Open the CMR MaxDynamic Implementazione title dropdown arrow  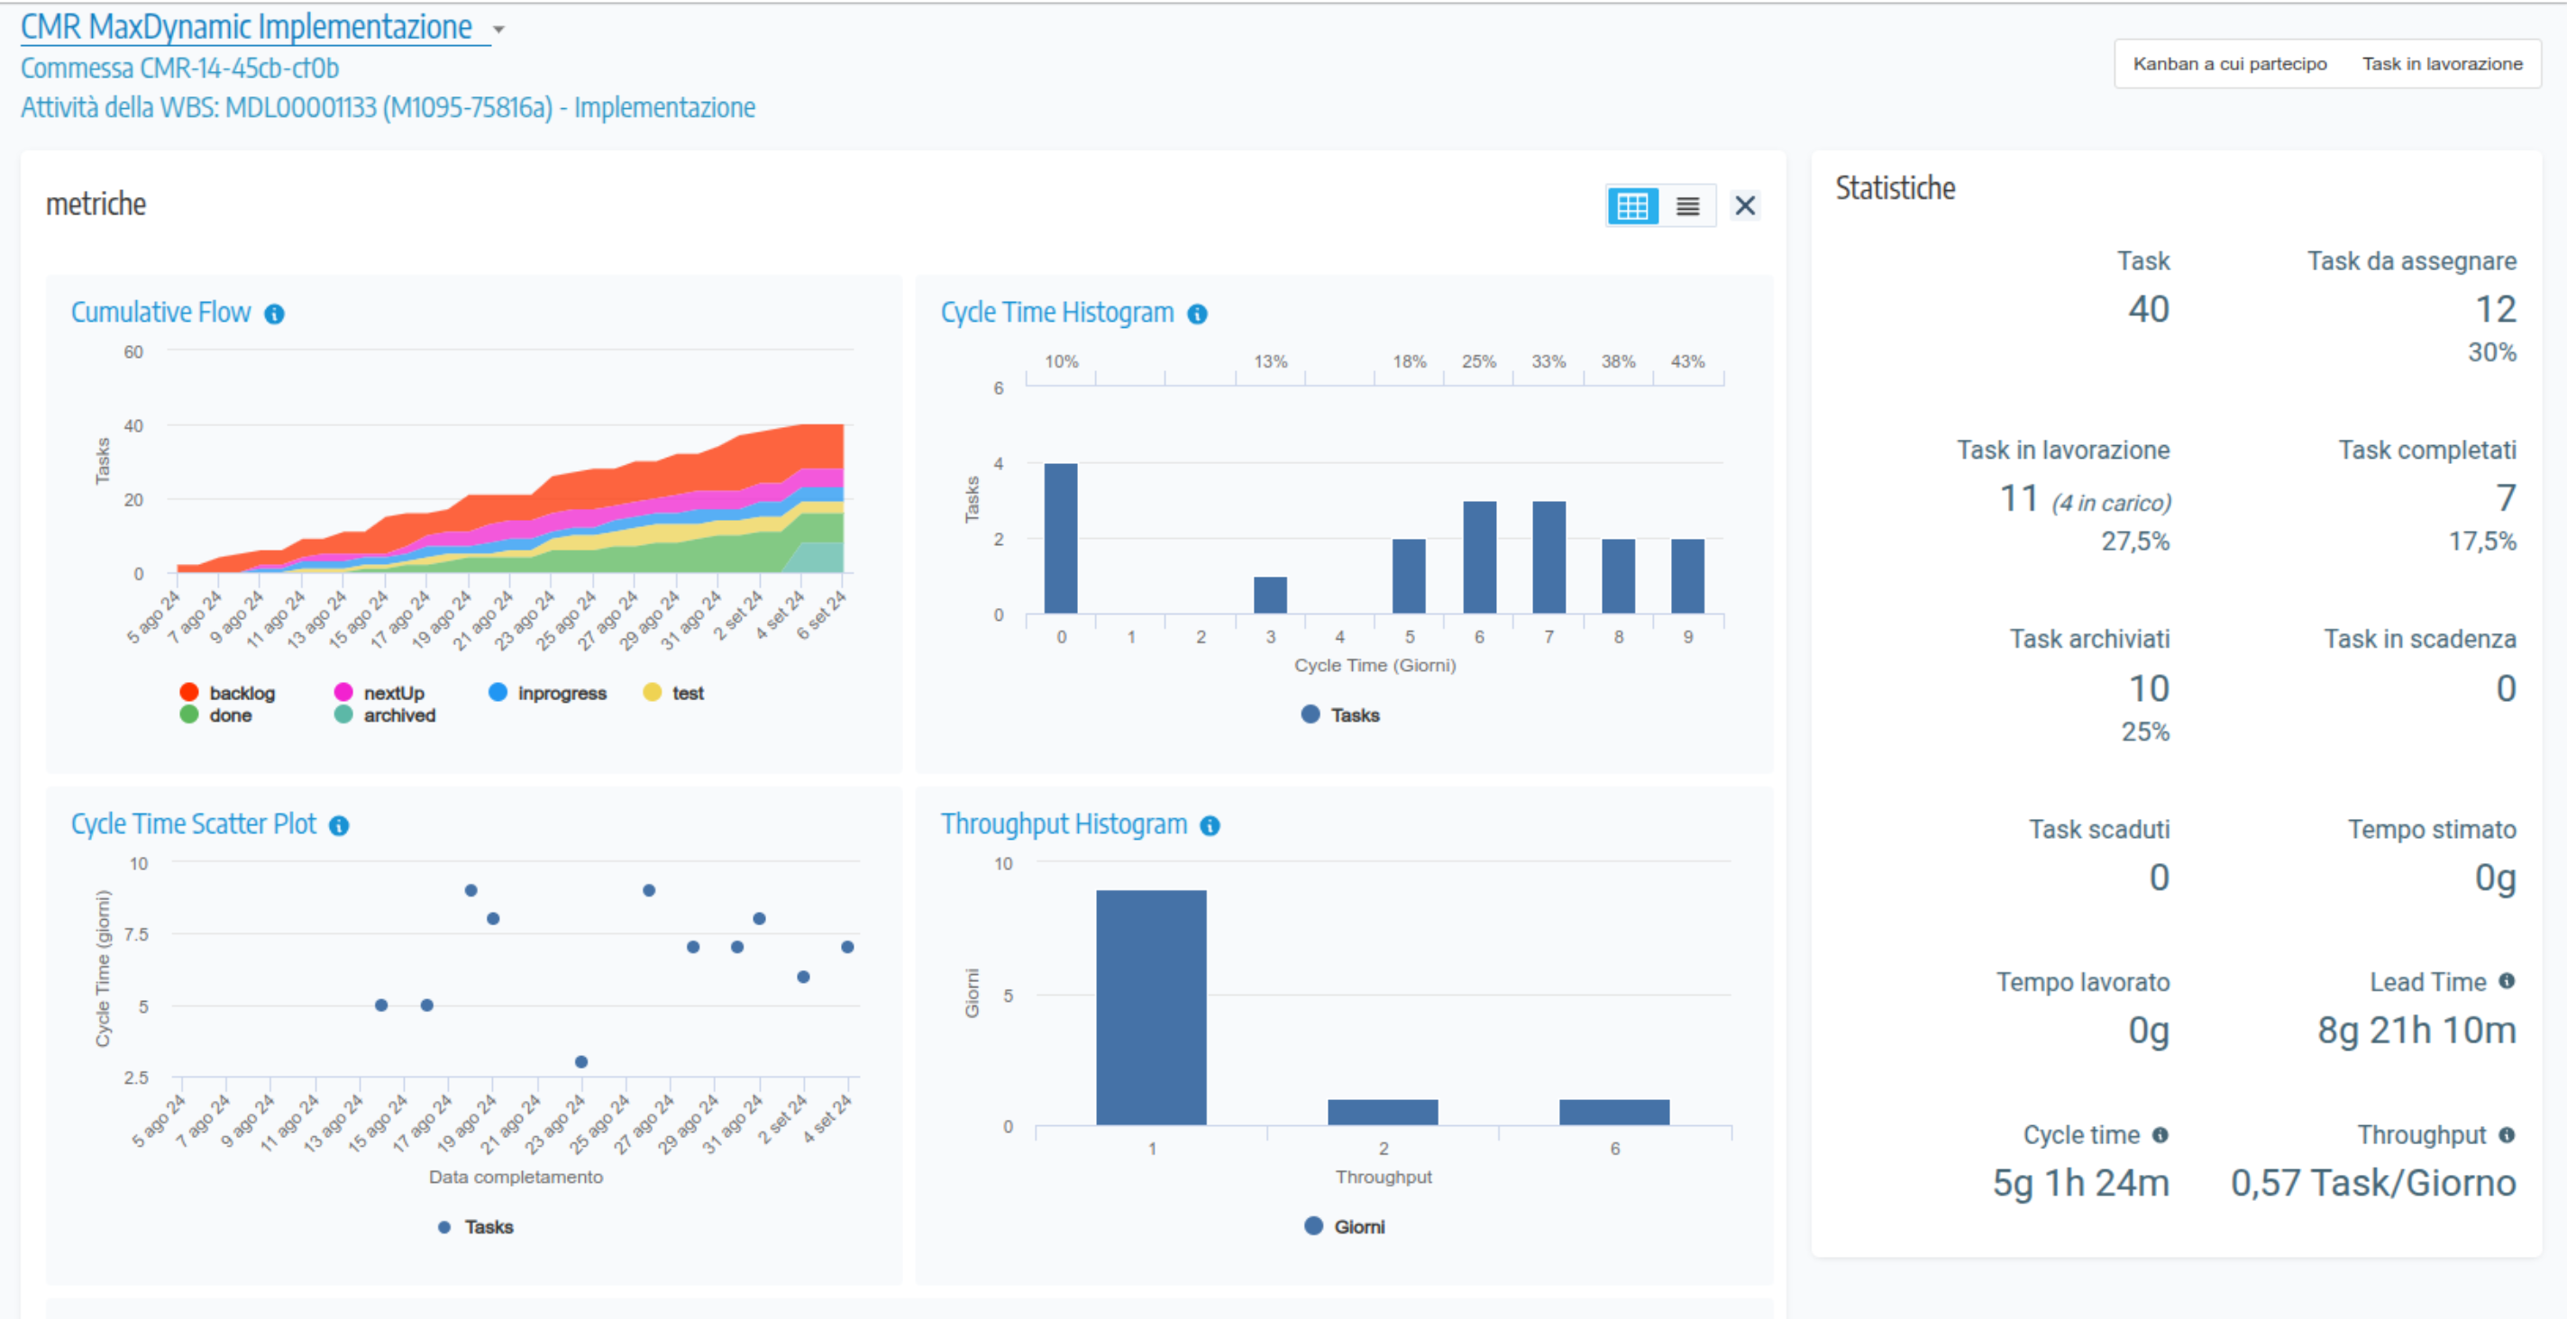tap(499, 30)
